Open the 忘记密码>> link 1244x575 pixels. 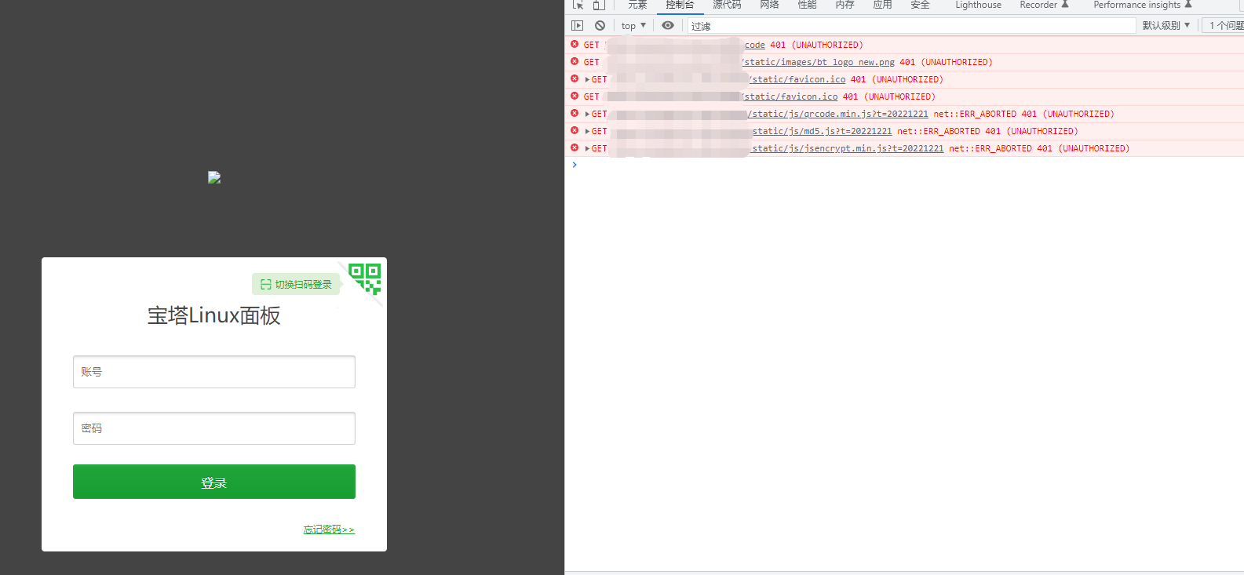point(329,530)
